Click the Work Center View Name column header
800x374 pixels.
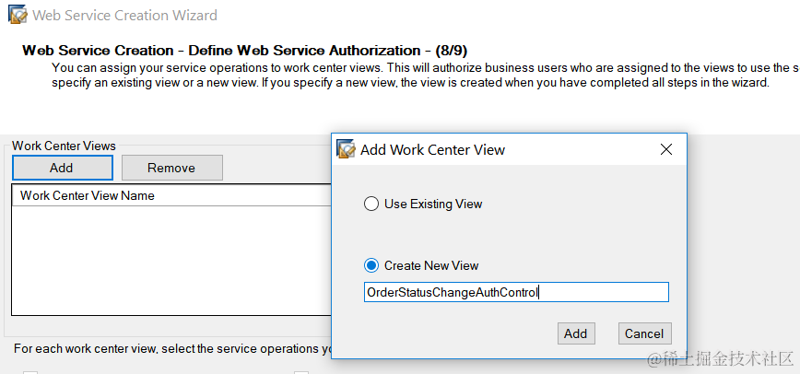click(x=171, y=195)
